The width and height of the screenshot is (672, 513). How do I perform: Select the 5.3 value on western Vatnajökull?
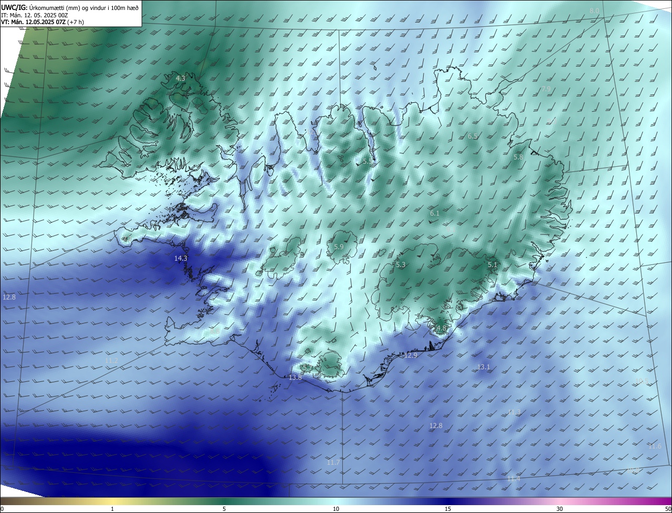click(x=401, y=265)
